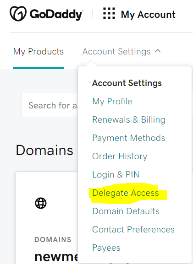The image size is (193, 264).
Task: Open the Payees menu item
Action: pos(106,248)
